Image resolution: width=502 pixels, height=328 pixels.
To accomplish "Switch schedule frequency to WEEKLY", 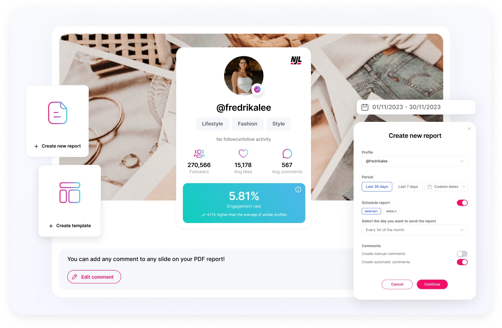I will click(x=391, y=211).
